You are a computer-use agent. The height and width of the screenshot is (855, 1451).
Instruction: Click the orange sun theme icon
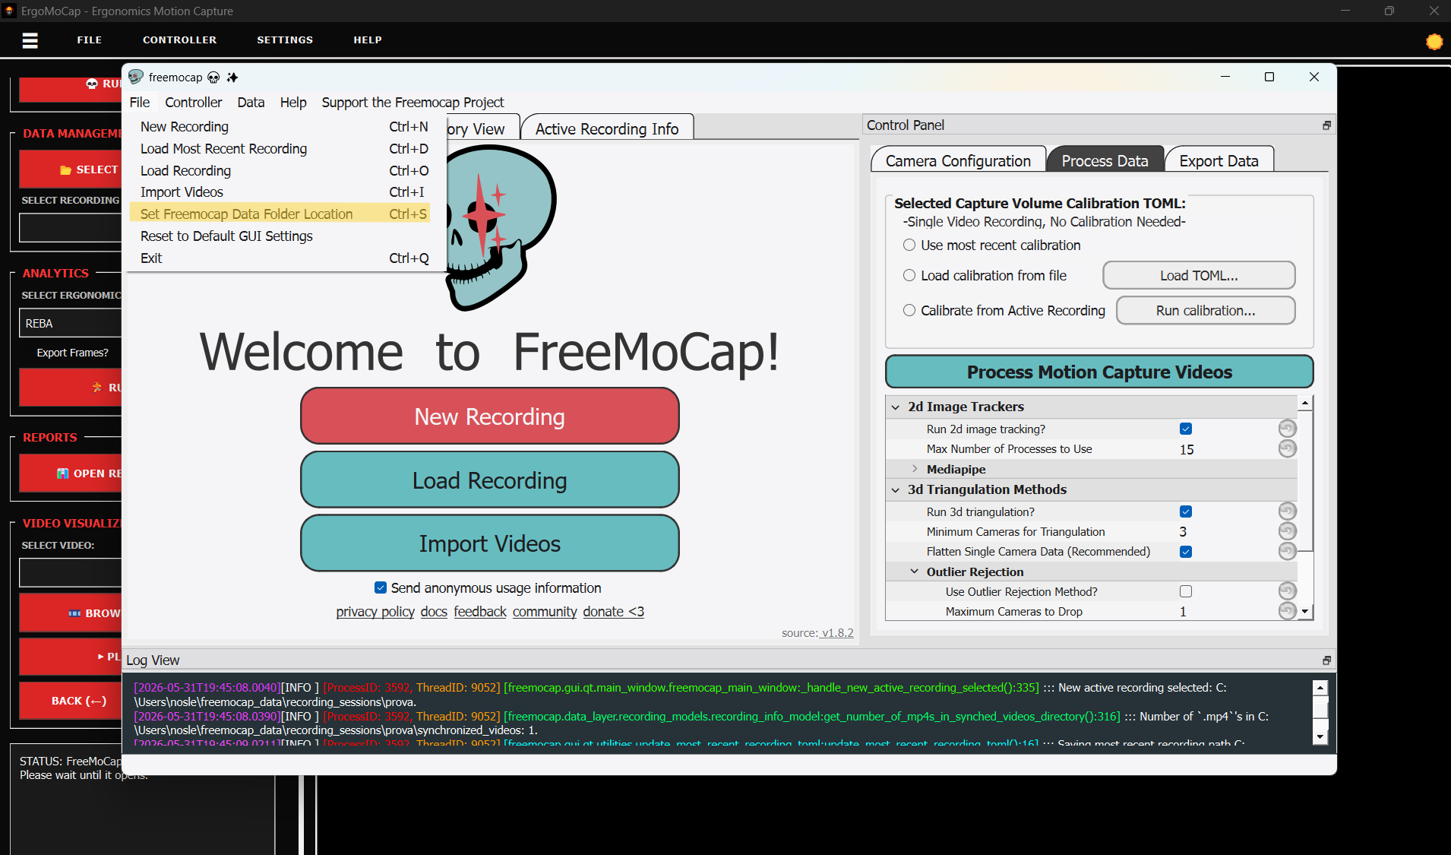[1434, 42]
